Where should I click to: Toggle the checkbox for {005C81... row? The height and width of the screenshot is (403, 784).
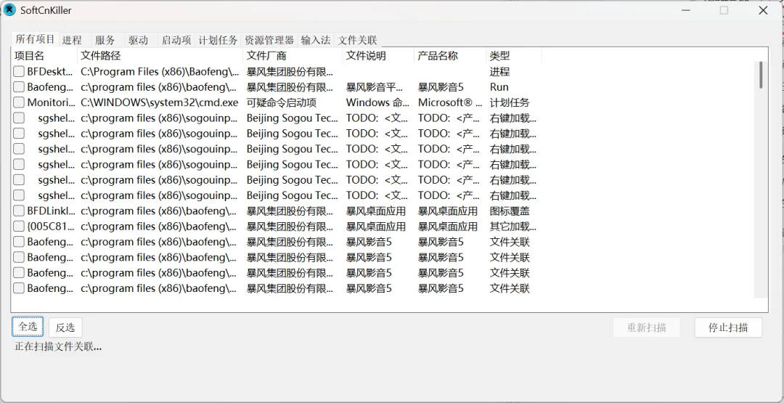[x=18, y=227]
